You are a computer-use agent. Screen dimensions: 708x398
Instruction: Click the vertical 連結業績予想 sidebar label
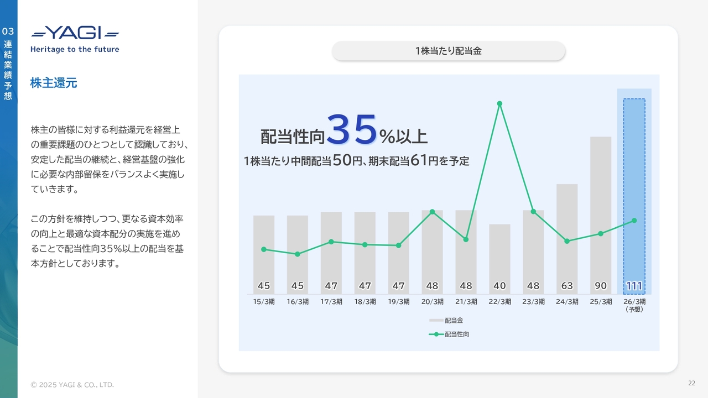click(8, 70)
